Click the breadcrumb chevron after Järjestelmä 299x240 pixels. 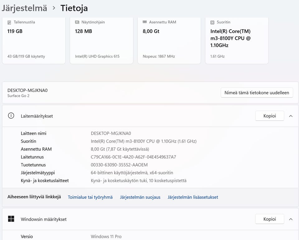click(x=54, y=8)
